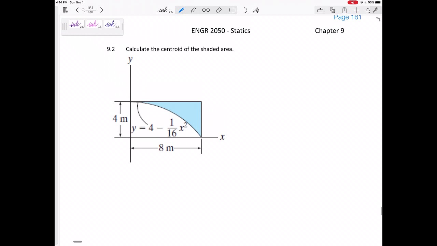Select the hand palm rest tool
This screenshot has width=437, height=246.
pyautogui.click(x=256, y=10)
